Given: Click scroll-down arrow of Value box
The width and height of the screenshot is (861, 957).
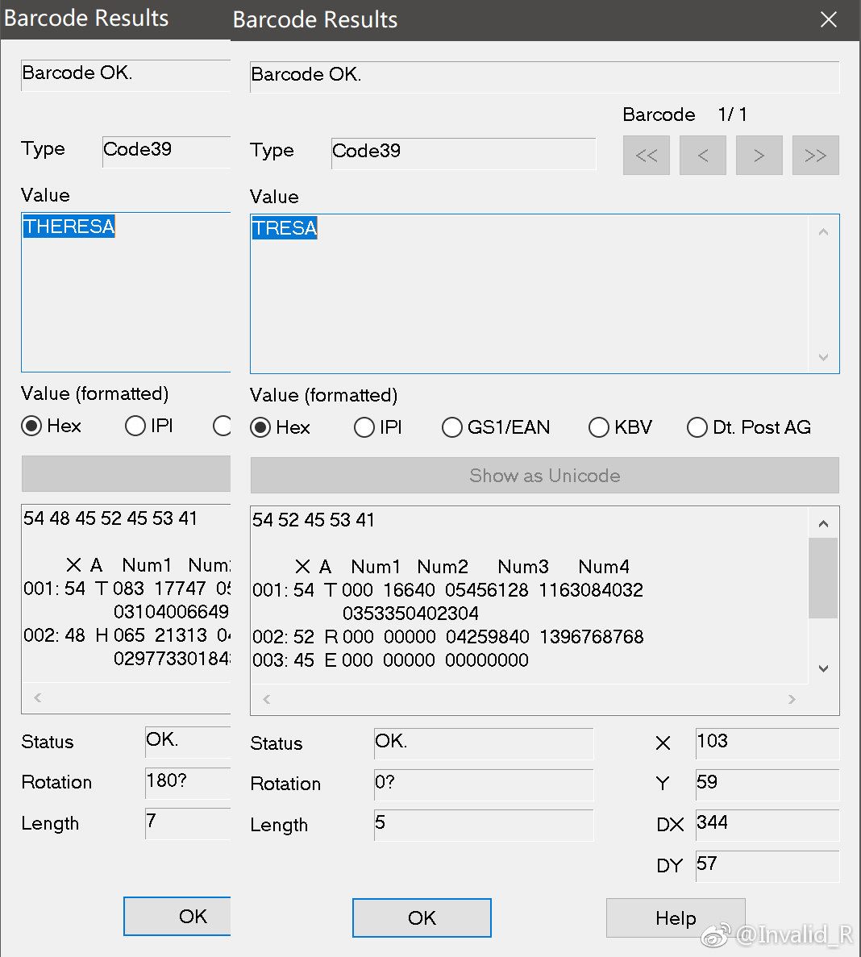Looking at the screenshot, I should tap(823, 357).
